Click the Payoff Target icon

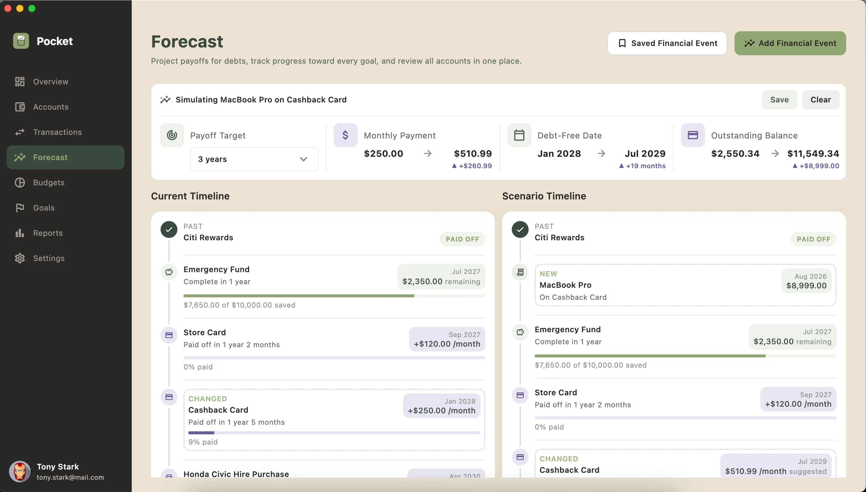(172, 135)
